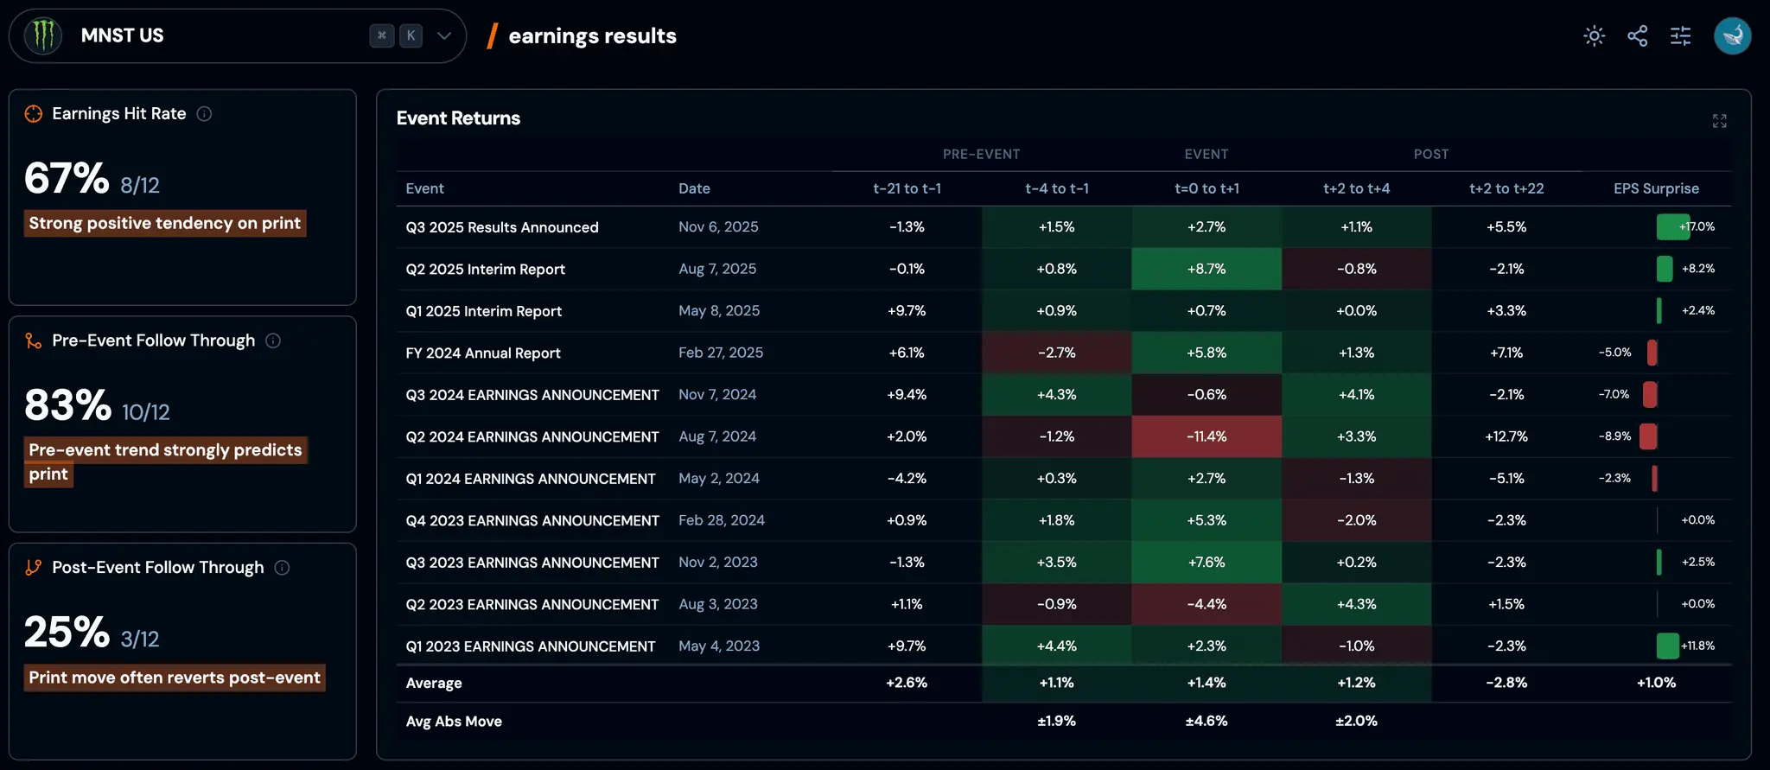
Task: Click the +8.7% event return cell
Action: click(1207, 269)
